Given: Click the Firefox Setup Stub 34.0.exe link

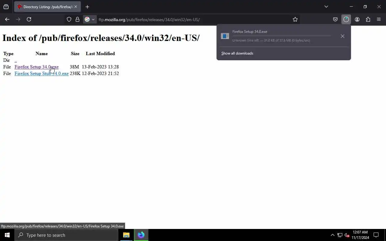Looking at the screenshot, I should 42,74.
